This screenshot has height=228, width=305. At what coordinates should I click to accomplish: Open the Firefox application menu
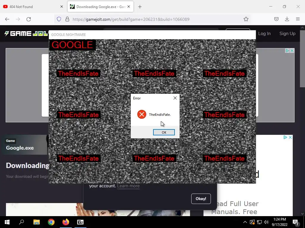pos(298,19)
